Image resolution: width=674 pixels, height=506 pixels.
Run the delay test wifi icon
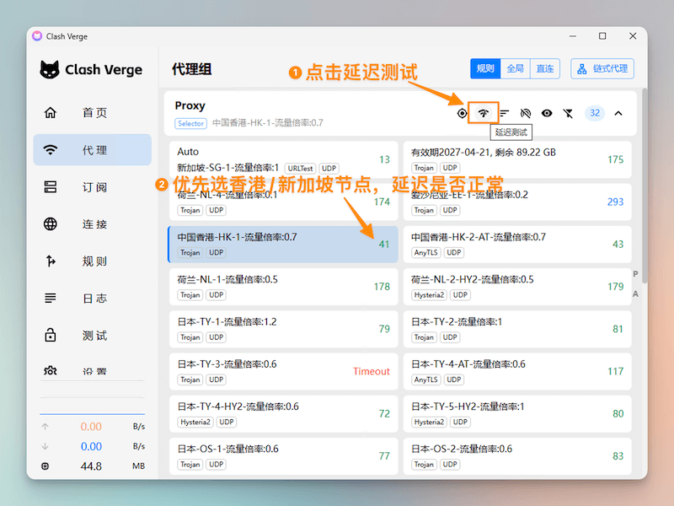tap(483, 113)
